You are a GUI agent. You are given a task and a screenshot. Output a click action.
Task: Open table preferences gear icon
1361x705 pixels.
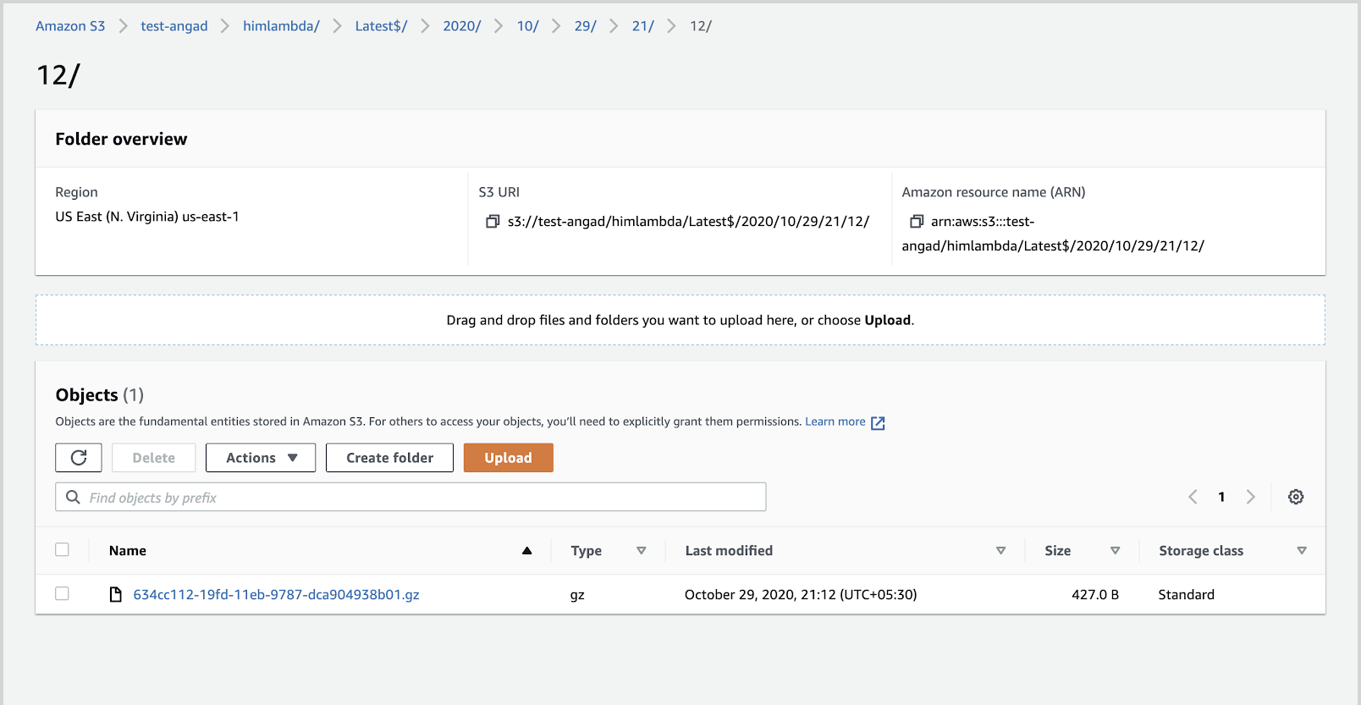[x=1295, y=498]
